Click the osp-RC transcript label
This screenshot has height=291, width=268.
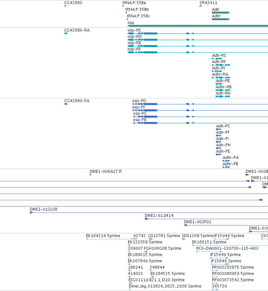[134, 30]
